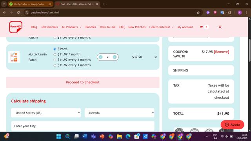This screenshot has height=141, width=251.
Task: Open site search magnifier icon
Action: (220, 27)
